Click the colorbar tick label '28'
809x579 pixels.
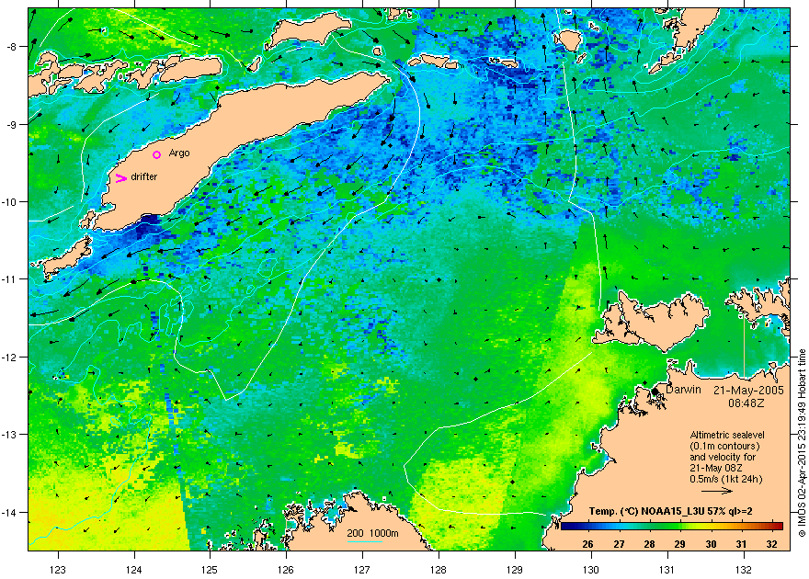[x=649, y=544]
